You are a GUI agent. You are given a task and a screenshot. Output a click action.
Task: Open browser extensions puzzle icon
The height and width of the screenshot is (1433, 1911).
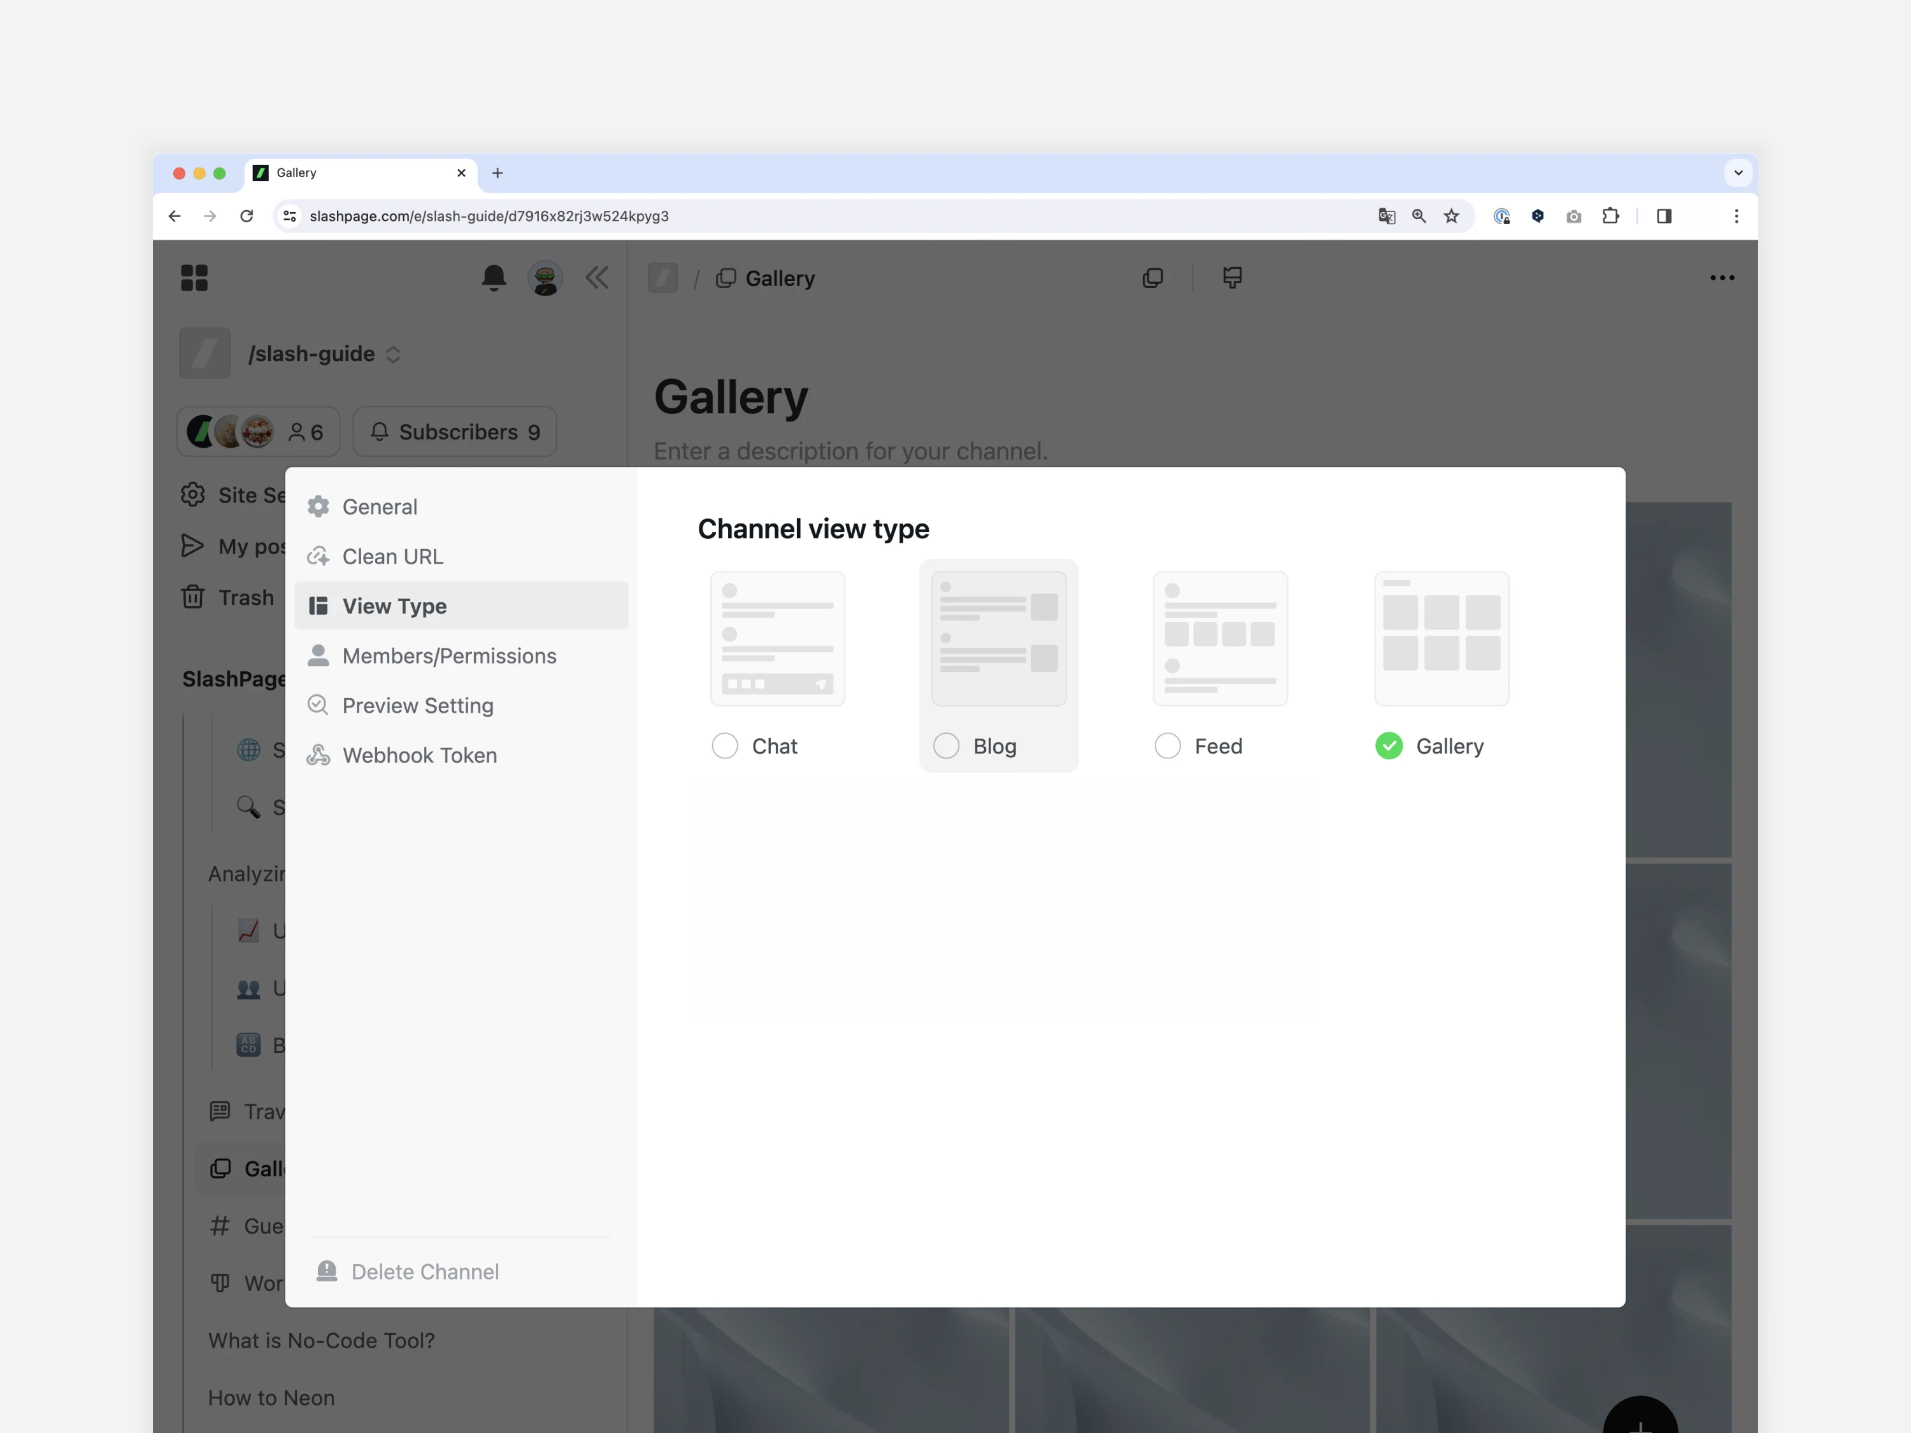[x=1610, y=216]
